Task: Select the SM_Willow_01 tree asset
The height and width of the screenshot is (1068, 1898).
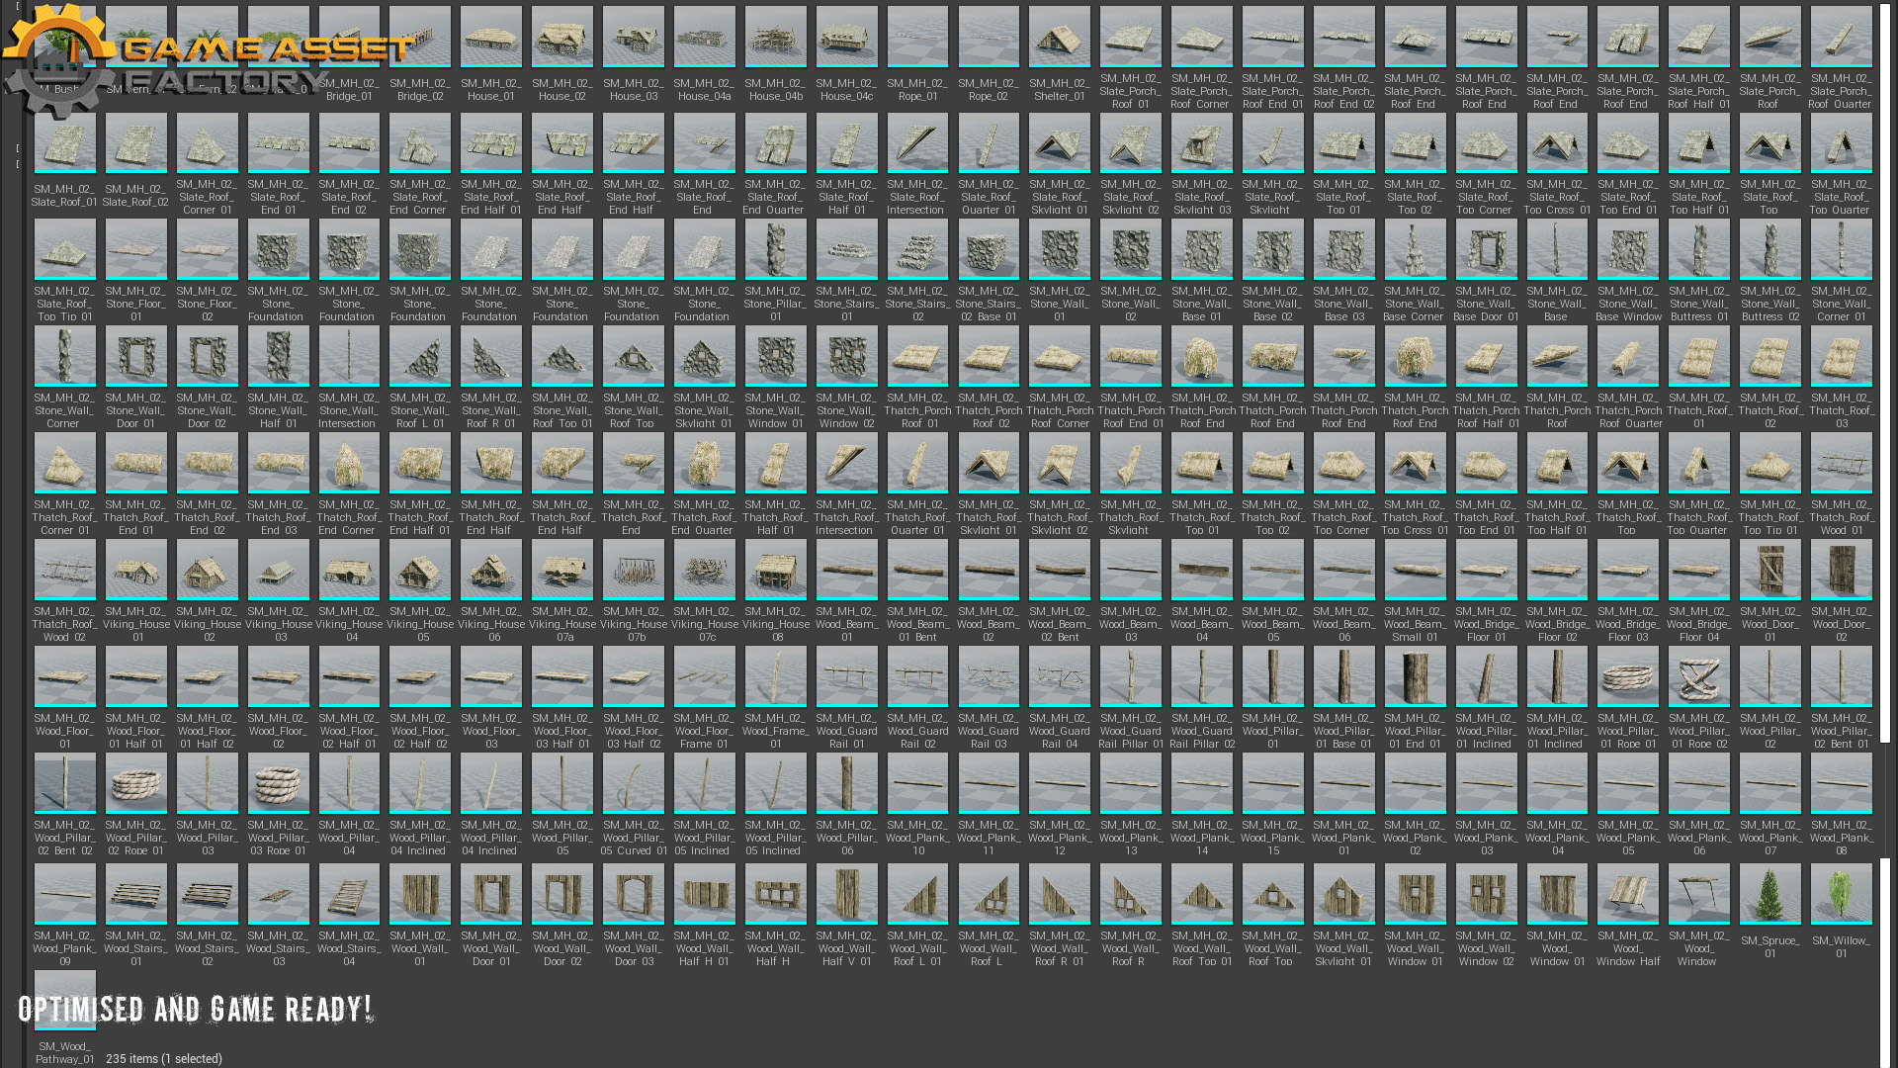Action: (1841, 893)
